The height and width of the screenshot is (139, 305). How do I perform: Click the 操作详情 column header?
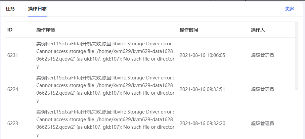pyautogui.click(x=46, y=30)
